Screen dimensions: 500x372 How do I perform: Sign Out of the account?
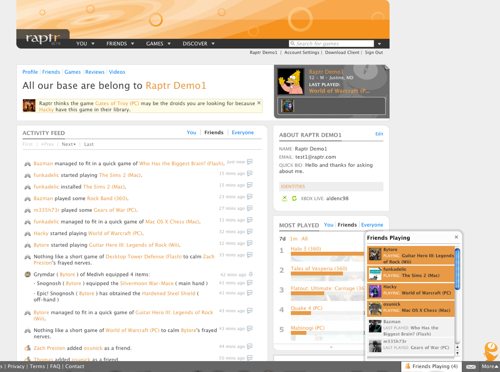coord(374,53)
